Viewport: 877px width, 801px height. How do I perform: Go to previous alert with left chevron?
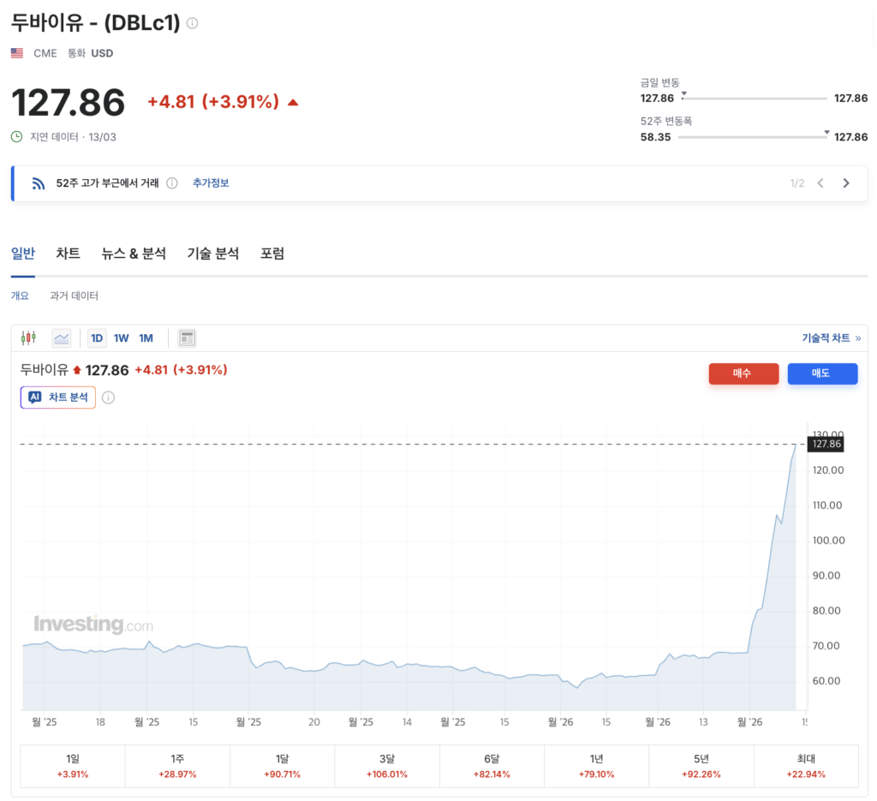coord(820,183)
